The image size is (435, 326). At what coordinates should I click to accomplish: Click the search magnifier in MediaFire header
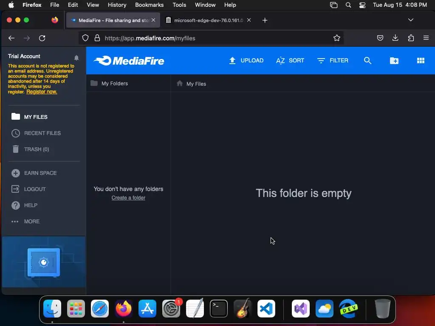click(x=367, y=60)
